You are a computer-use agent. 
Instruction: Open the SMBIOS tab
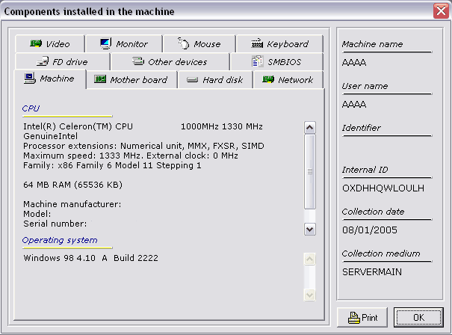(x=276, y=61)
